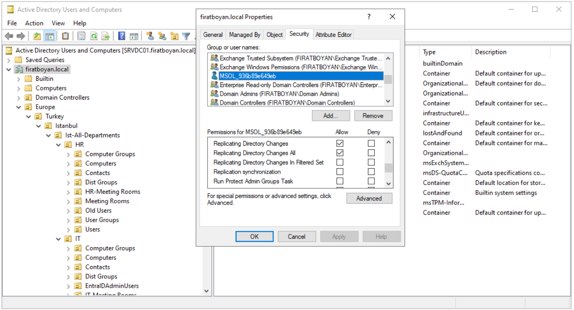574x310 pixels.
Task: Collapse the firatboyan.local tree node
Action: click(9, 69)
